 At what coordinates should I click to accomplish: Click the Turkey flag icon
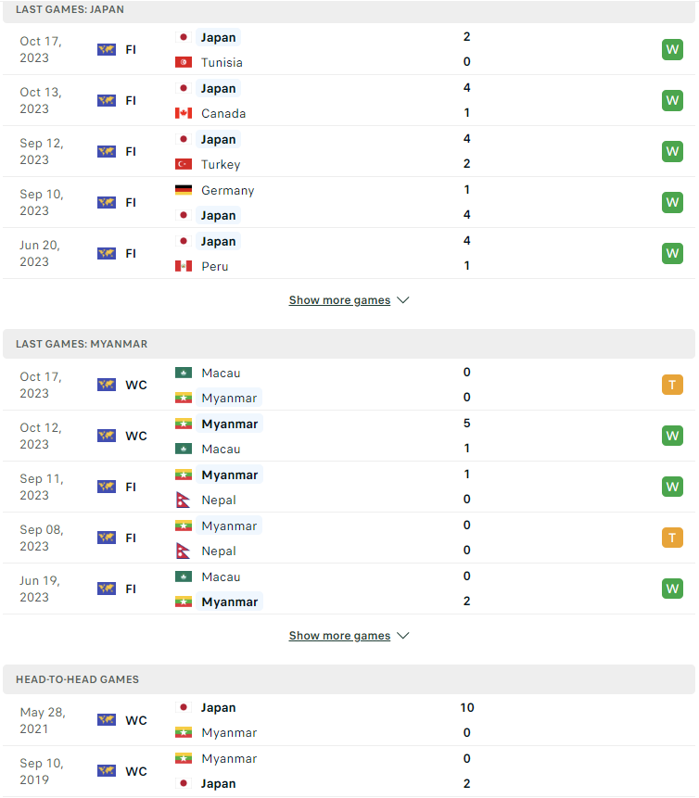184,164
